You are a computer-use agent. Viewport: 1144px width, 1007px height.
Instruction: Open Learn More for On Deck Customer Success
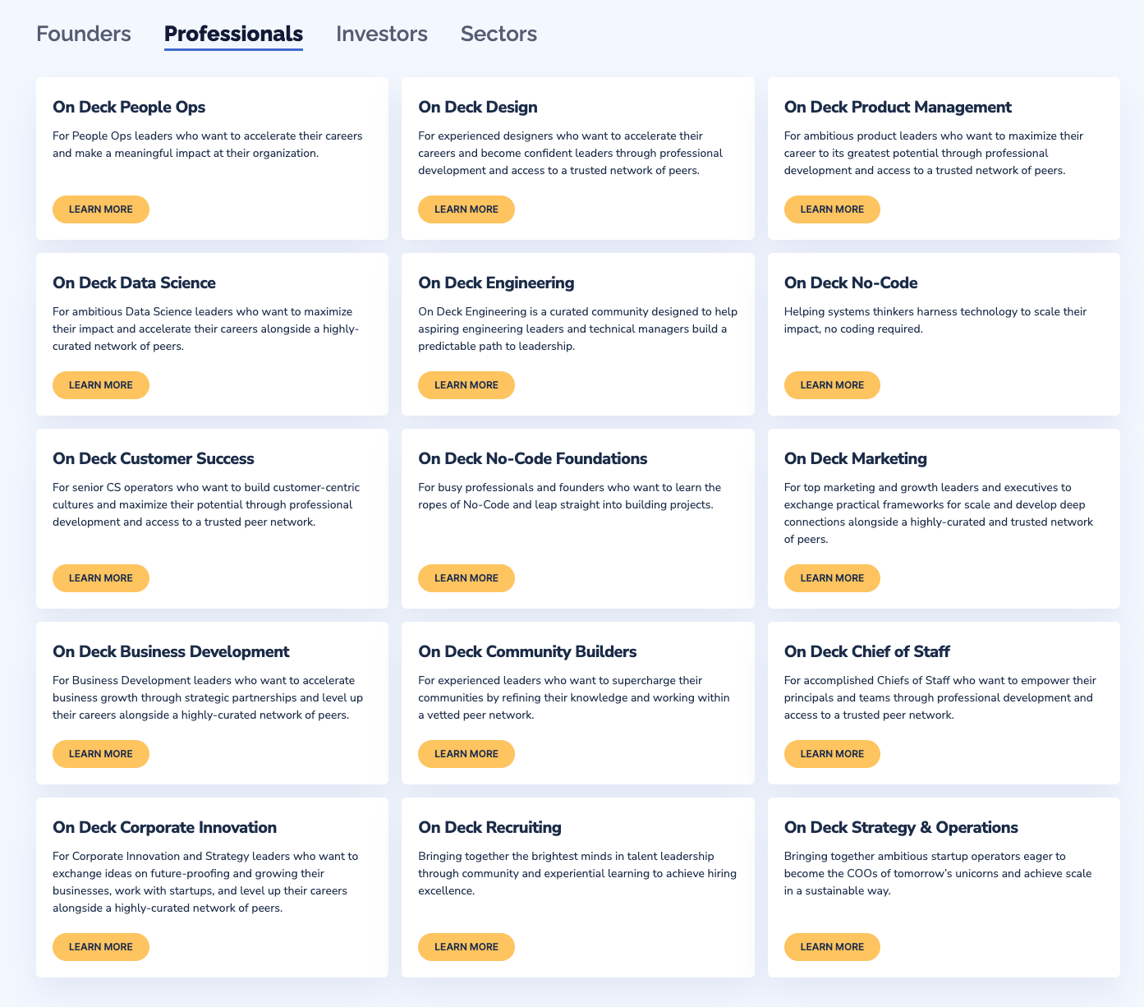(101, 578)
